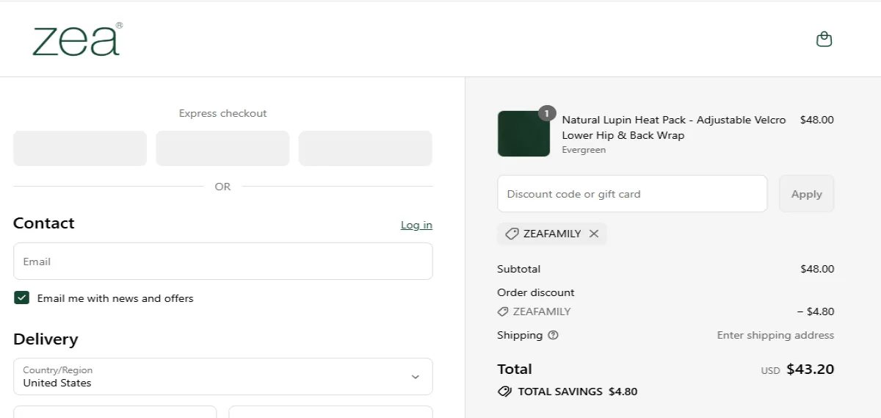
Task: Click the shipping info help icon
Action: [554, 335]
